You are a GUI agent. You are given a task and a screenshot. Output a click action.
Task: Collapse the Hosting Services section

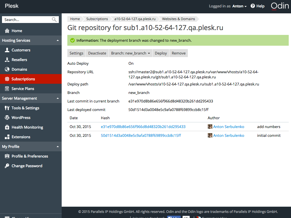click(58, 41)
